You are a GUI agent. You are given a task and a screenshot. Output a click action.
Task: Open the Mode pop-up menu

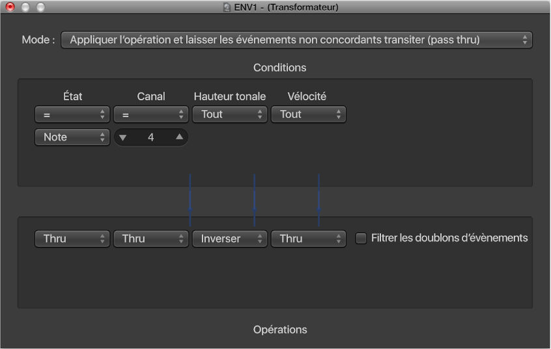(x=296, y=40)
